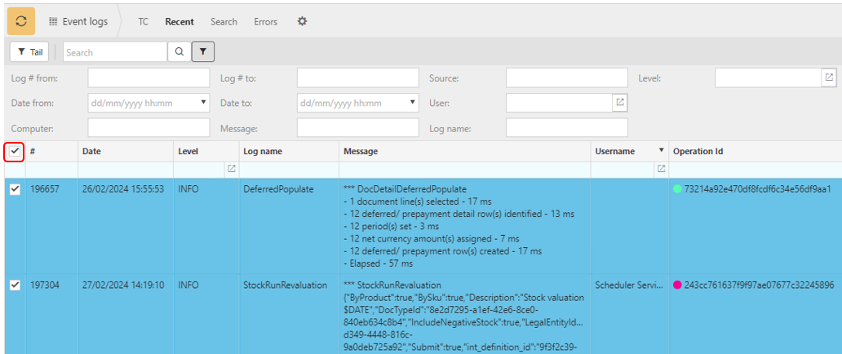Open the Date from dropdown
Viewport: 842px width, 354px height.
[x=203, y=104]
